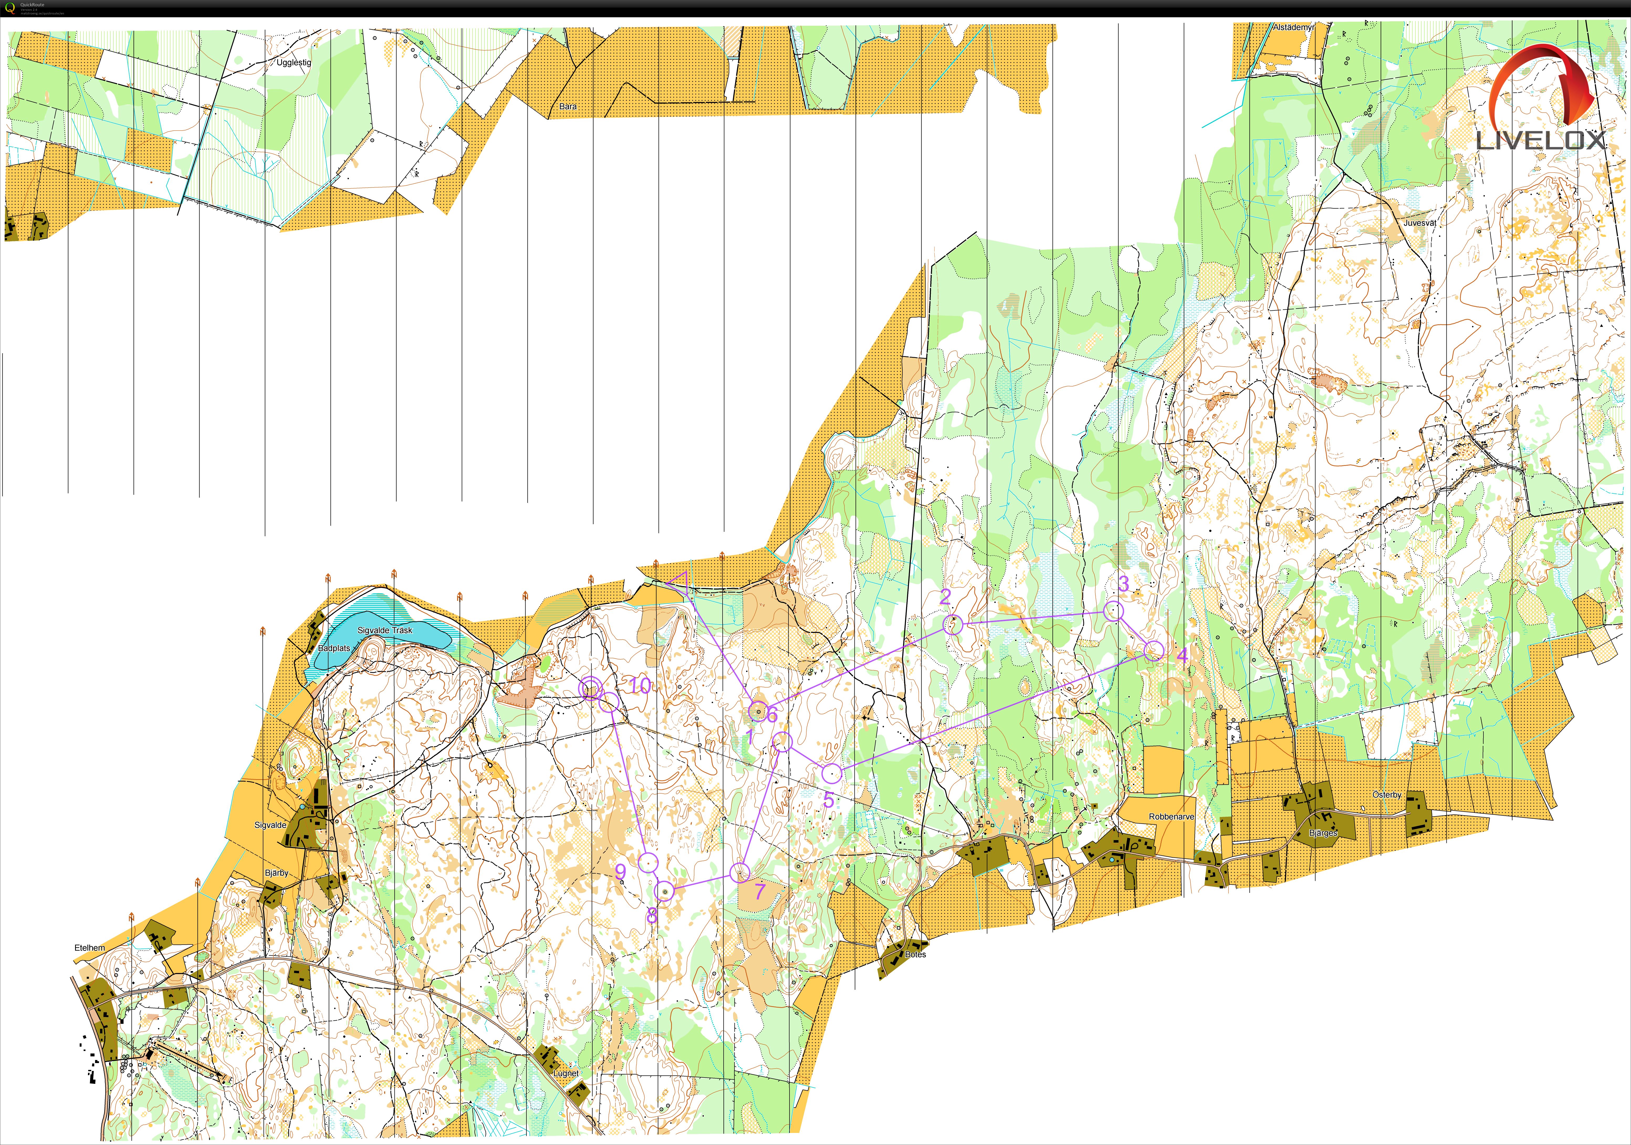
Task: Click the Robbenarve place name
Action: pyautogui.click(x=1171, y=817)
